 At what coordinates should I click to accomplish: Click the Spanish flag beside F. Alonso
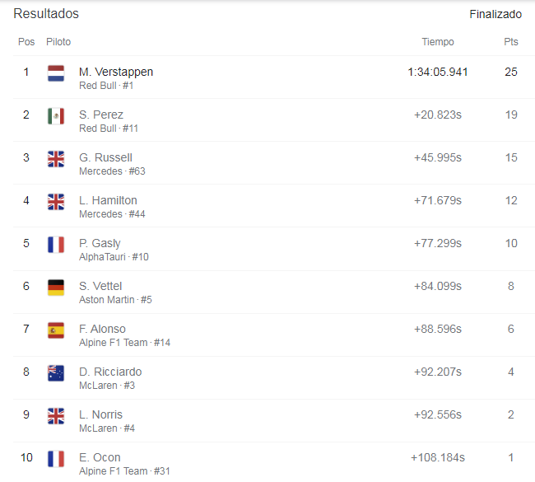click(56, 330)
